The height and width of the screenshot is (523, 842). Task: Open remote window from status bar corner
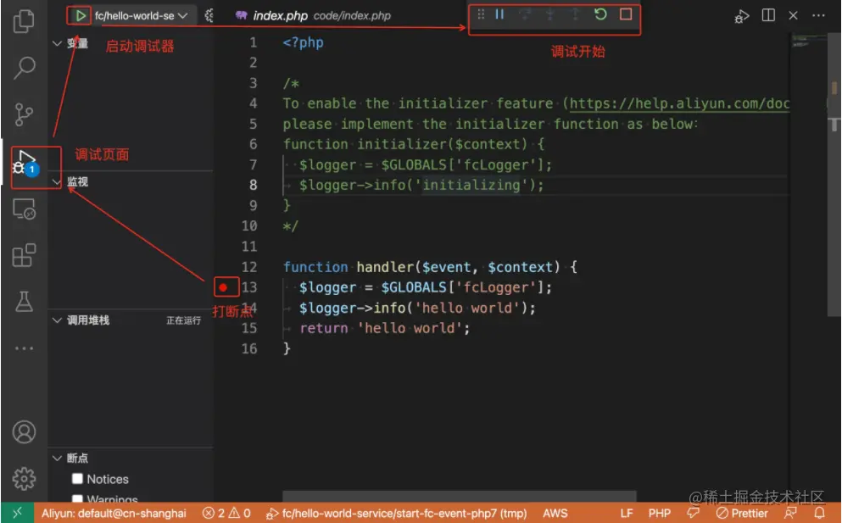click(x=17, y=513)
